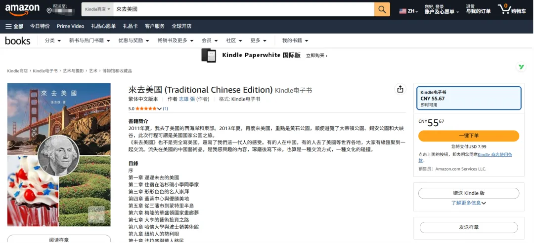Image resolution: width=534 pixels, height=243 pixels.
Task: Click 第八章 哈佛大學與波士頓美術館
Action: pyautogui.click(x=164, y=227)
